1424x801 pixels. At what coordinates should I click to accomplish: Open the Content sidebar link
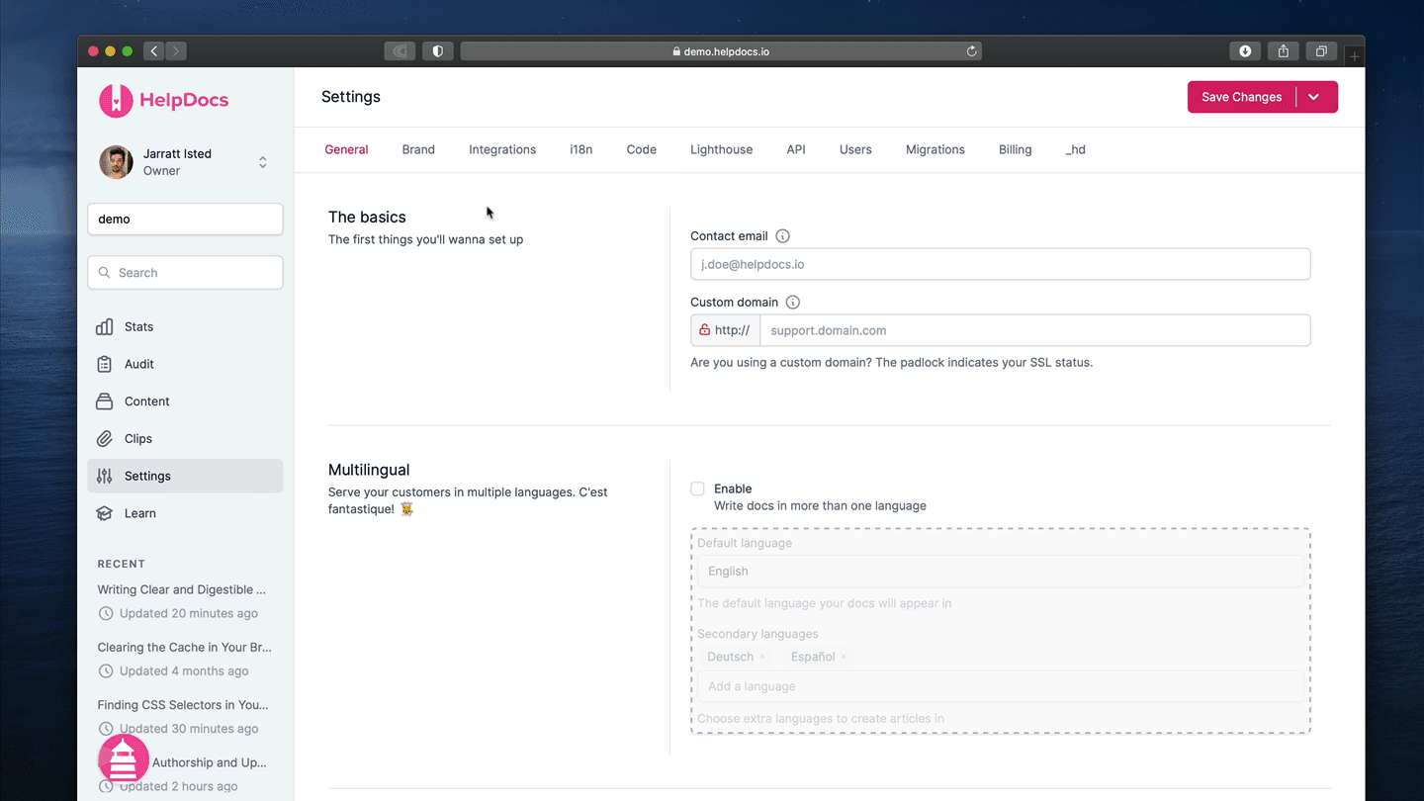tap(185, 401)
